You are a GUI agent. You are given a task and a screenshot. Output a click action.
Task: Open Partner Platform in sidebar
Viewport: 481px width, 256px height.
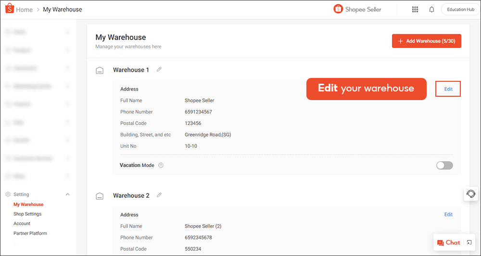pyautogui.click(x=30, y=233)
